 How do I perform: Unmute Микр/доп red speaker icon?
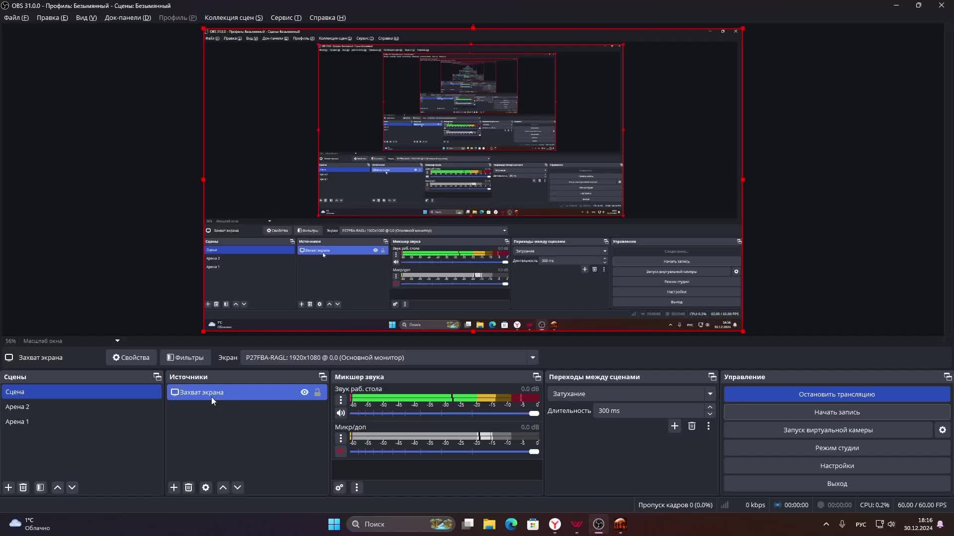341,451
